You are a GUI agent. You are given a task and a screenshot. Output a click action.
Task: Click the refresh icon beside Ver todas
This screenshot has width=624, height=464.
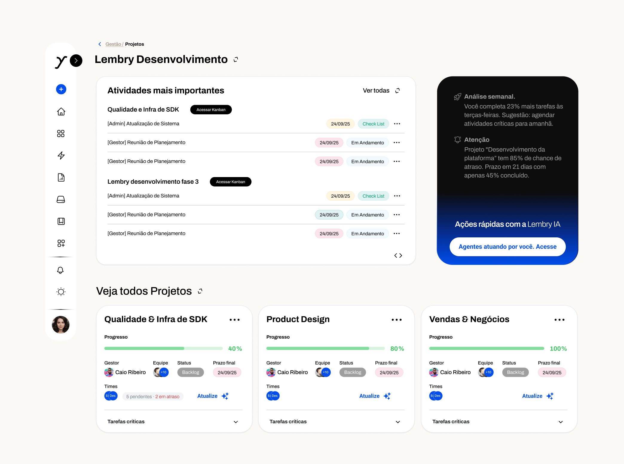[397, 90]
